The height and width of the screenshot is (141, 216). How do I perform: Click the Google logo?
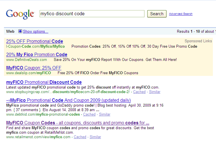(x=20, y=14)
